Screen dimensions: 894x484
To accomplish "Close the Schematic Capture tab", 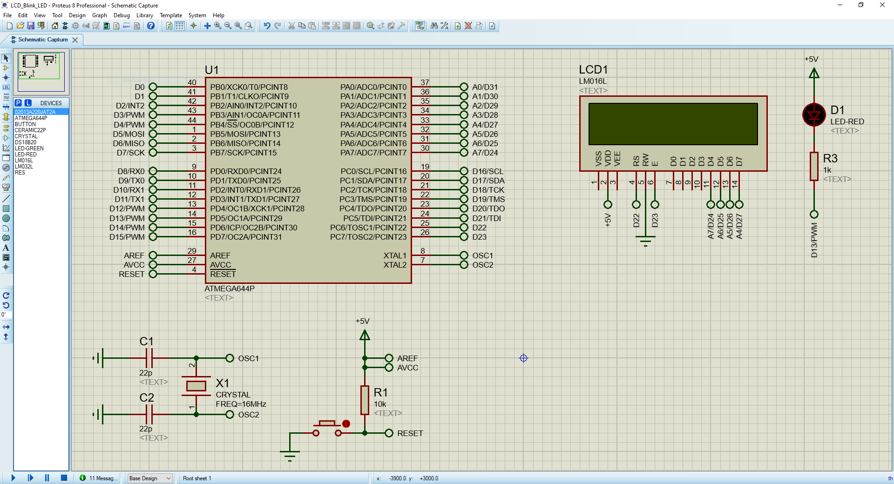I will [x=75, y=40].
